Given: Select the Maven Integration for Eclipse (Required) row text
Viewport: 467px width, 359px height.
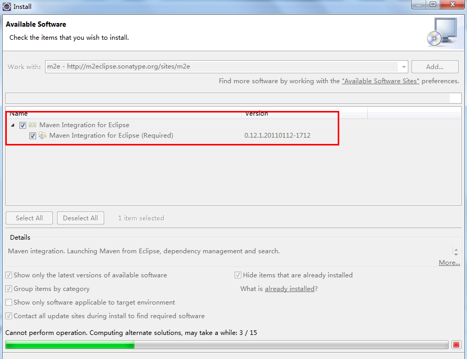Looking at the screenshot, I should pos(111,136).
